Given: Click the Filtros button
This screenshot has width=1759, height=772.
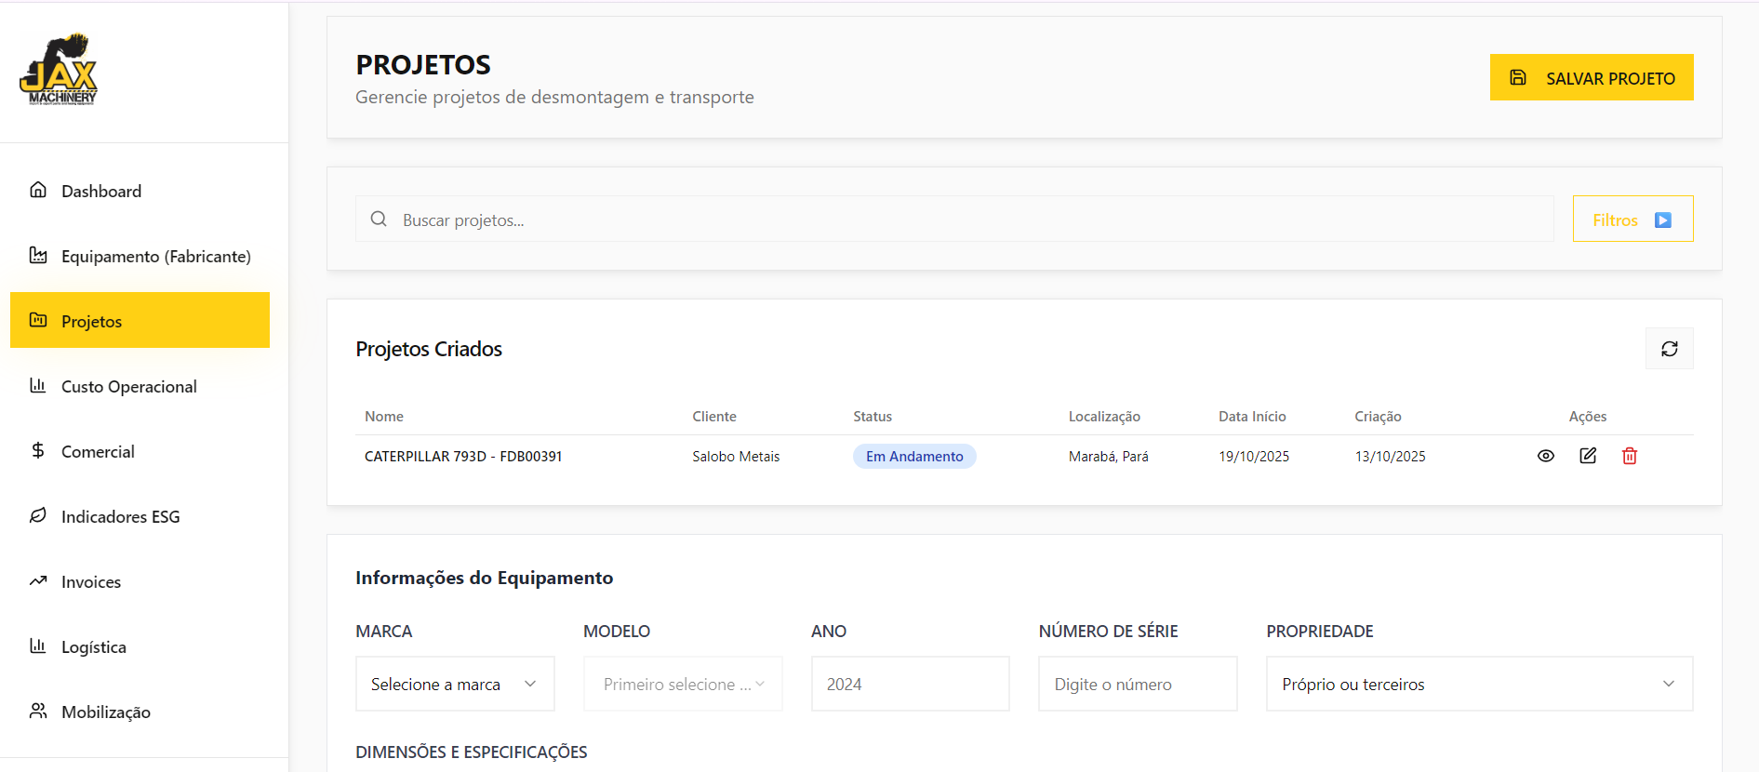Looking at the screenshot, I should coord(1632,219).
